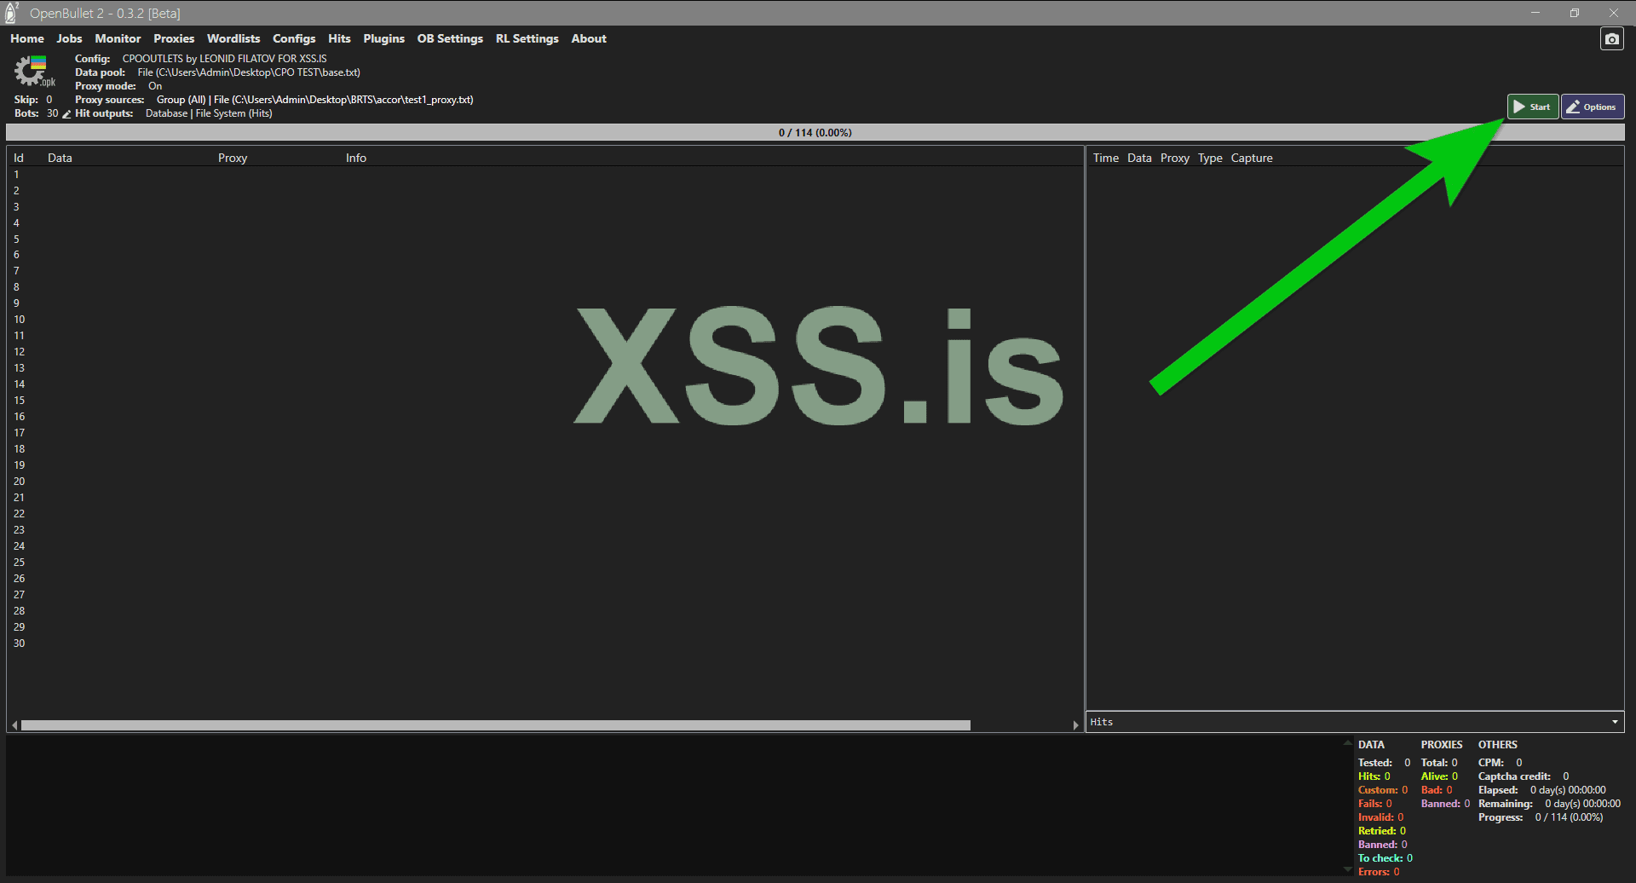Viewport: 1636px width, 883px height.
Task: Open OB Settings in the menu bar
Action: click(x=450, y=38)
